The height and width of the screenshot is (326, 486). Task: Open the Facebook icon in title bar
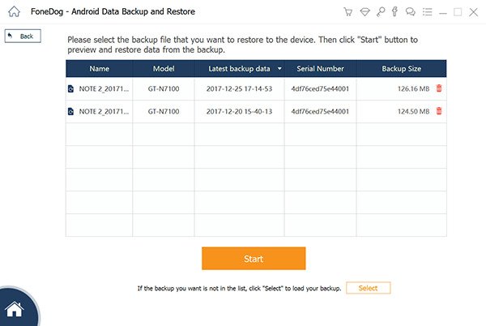(394, 12)
